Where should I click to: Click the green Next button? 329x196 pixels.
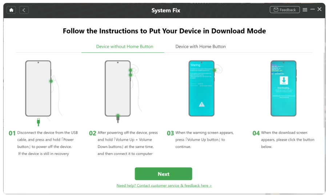click(164, 174)
